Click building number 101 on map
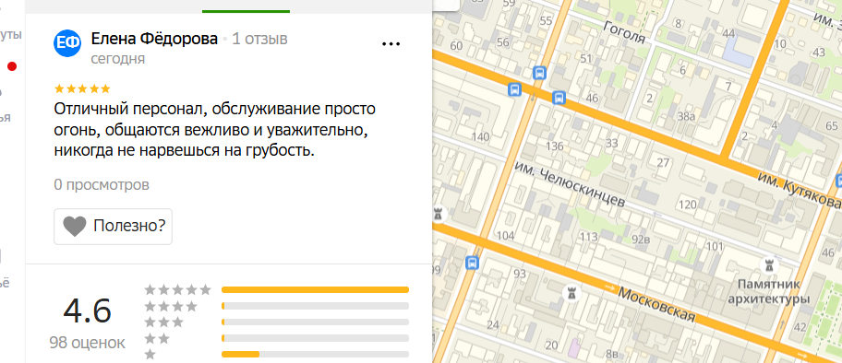The width and height of the screenshot is (842, 363). click(715, 247)
